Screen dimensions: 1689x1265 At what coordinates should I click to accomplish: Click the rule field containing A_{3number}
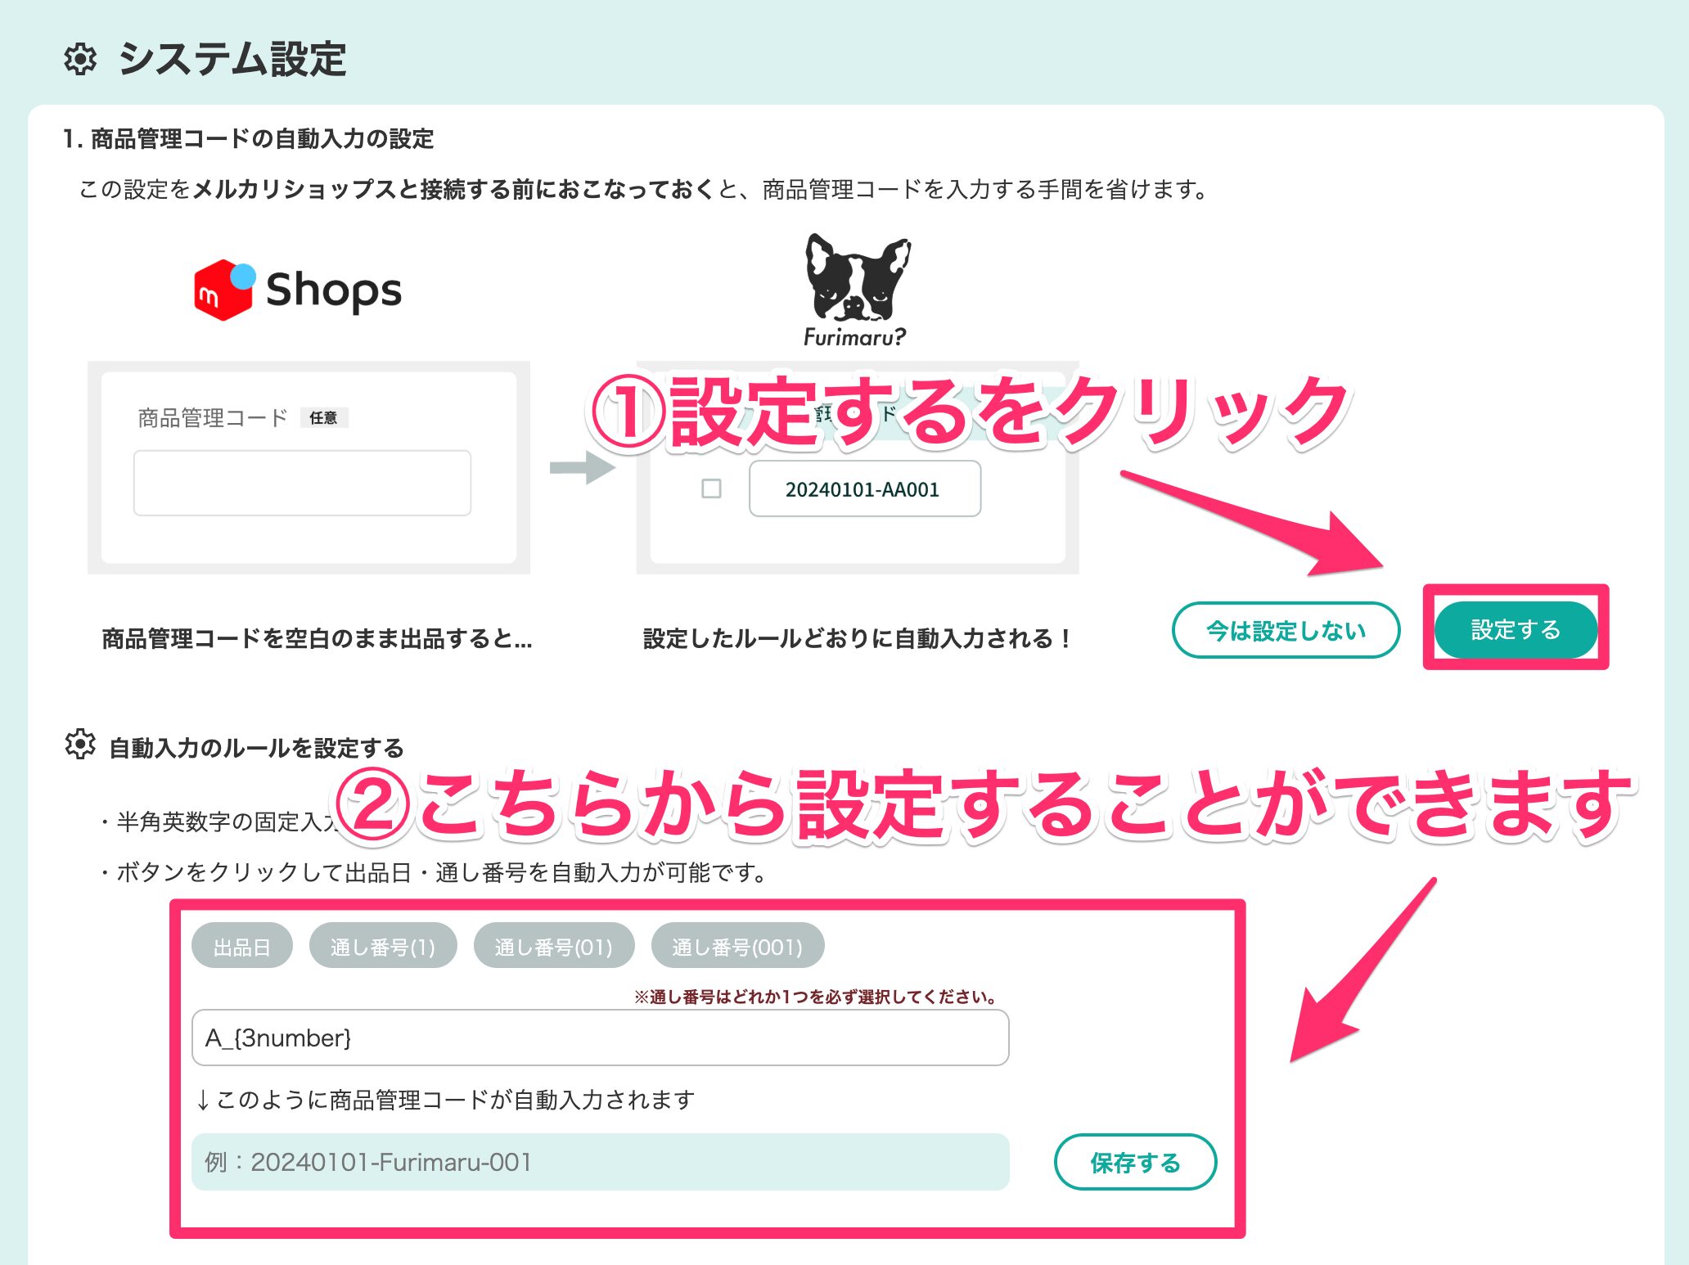click(599, 1038)
